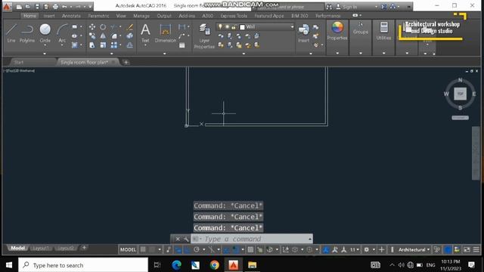Click the Rectangle tool icon
Screen dimensions: 484x272
[74, 27]
